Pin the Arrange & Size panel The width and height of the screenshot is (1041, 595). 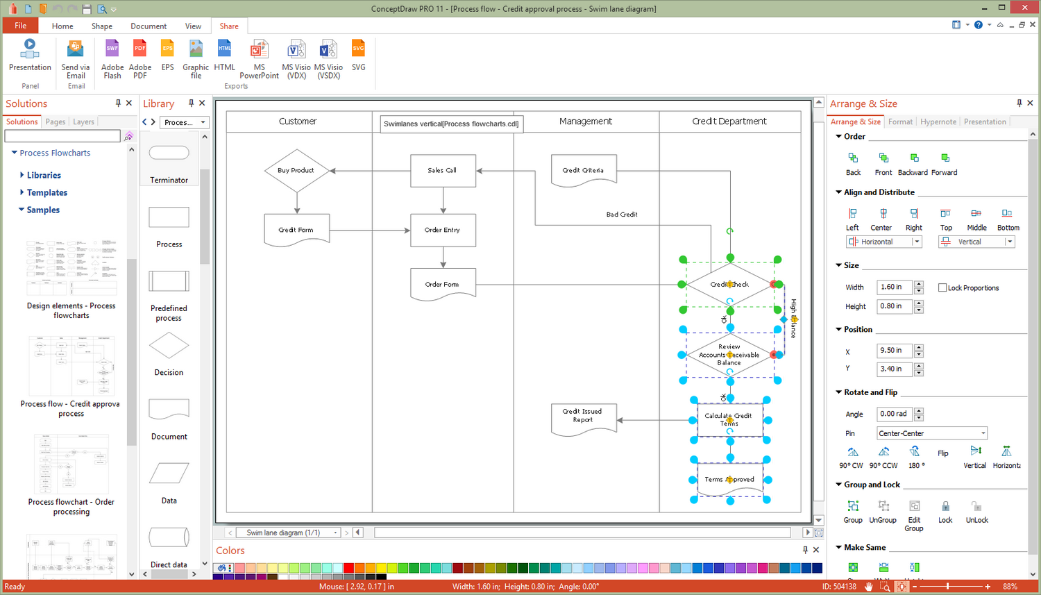point(1019,103)
